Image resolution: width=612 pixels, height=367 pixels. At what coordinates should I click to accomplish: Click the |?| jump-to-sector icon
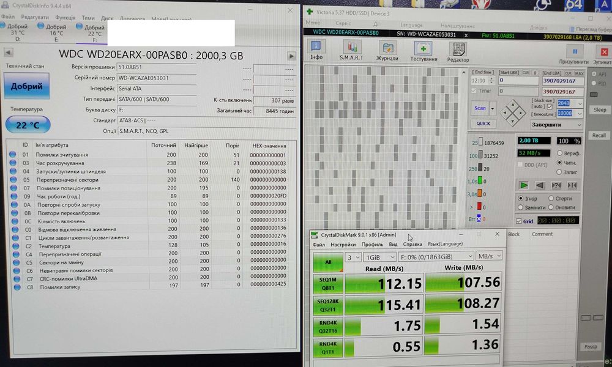(556, 185)
